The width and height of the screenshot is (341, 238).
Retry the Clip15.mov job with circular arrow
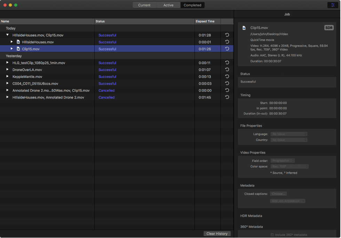pos(227,49)
